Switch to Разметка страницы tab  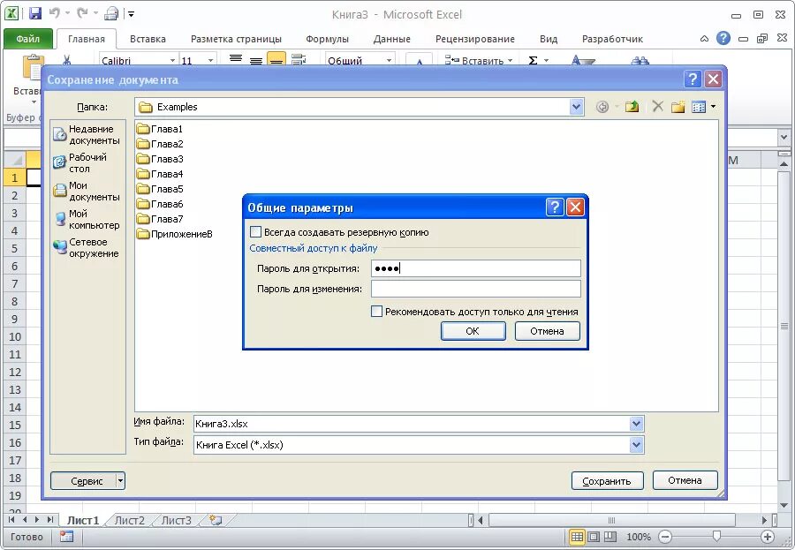pyautogui.click(x=236, y=39)
